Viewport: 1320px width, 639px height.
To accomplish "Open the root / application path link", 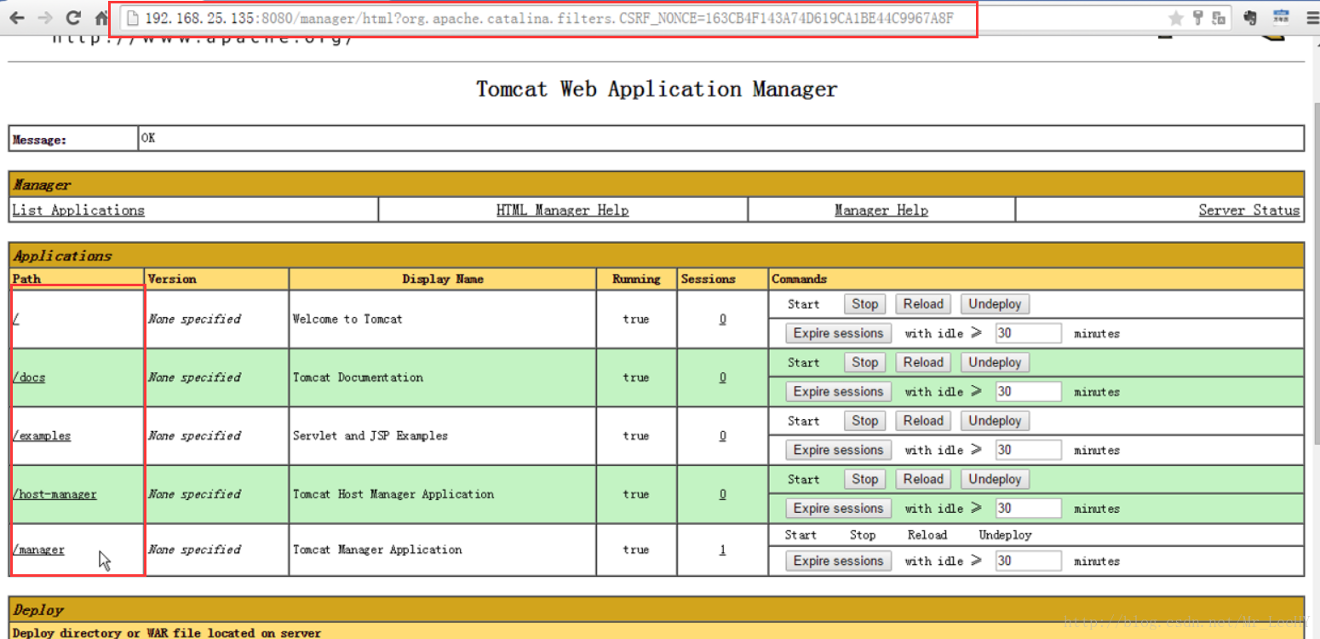I will [x=15, y=319].
